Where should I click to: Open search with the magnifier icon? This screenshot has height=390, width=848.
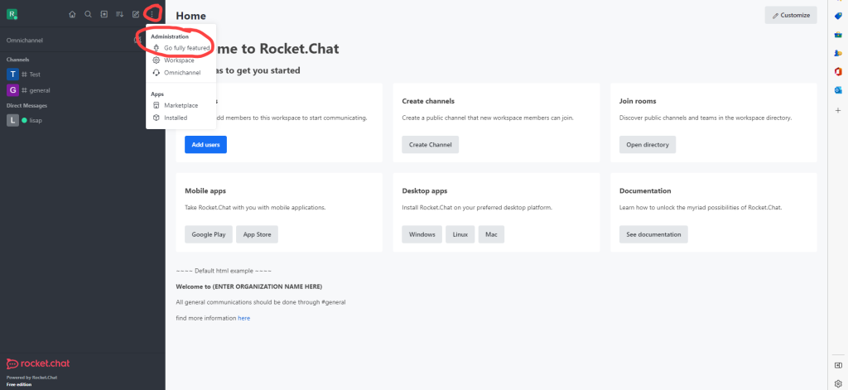click(88, 14)
